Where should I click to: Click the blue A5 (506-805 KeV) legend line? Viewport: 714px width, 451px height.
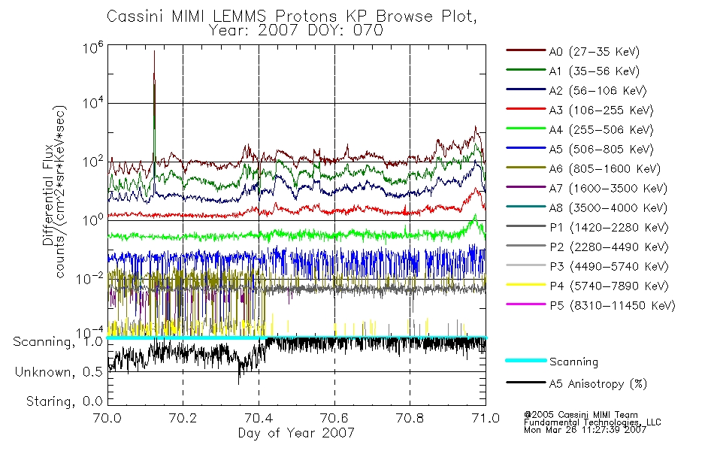click(x=526, y=148)
